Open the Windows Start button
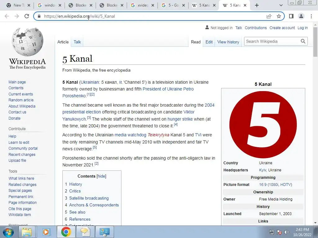318x238 pixels. click(x=8, y=232)
